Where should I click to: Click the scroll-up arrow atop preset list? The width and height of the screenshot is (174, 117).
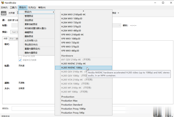[83, 11]
